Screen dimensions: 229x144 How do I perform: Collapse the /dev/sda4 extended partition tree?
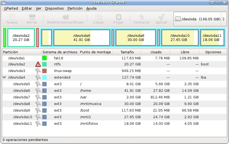tap(4, 77)
